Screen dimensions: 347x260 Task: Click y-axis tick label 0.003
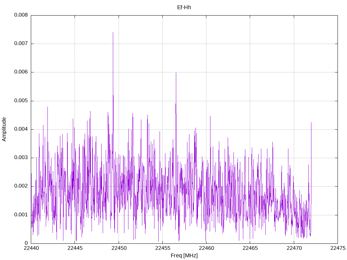(x=21, y=157)
